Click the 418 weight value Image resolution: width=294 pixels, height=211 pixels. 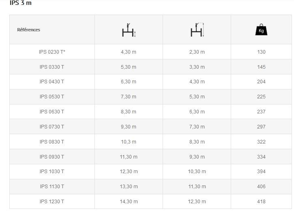(x=261, y=202)
